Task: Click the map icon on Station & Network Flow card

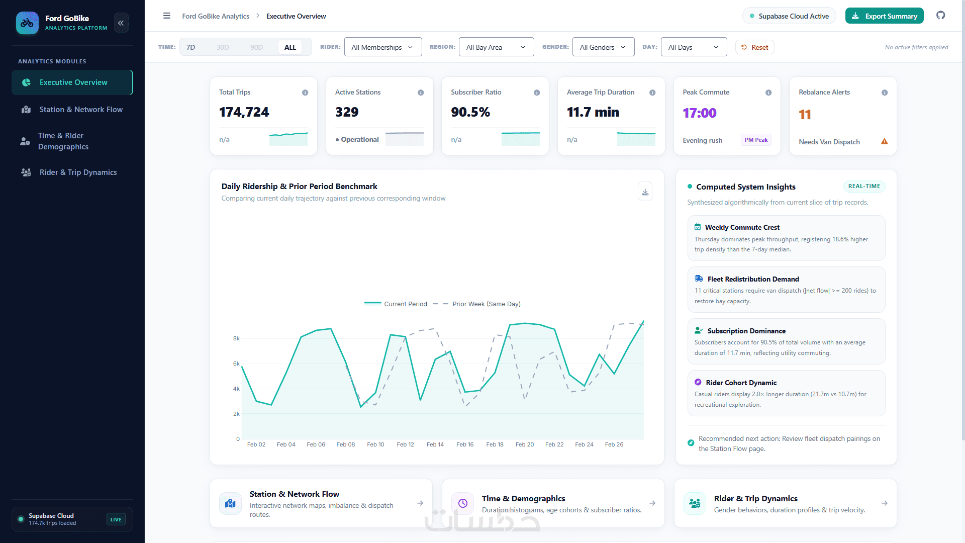Action: (x=230, y=503)
